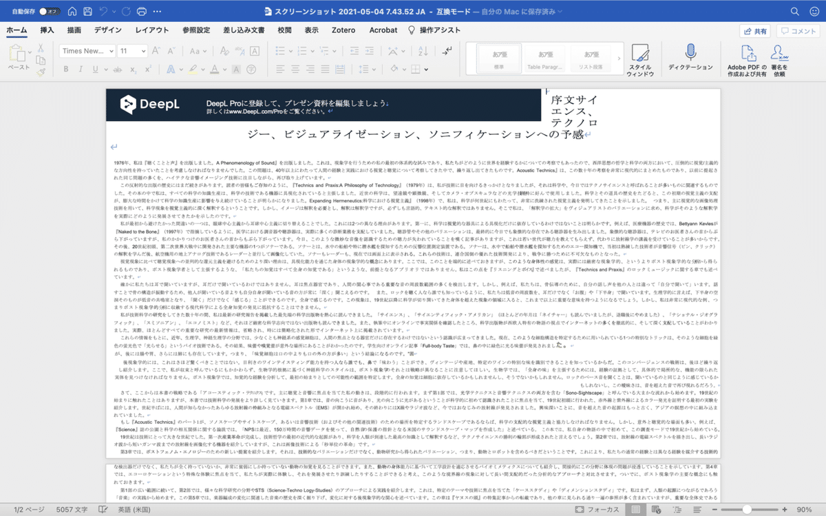The image size is (826, 516).
Task: Copy selection with the copy icon
Action: coord(41,60)
